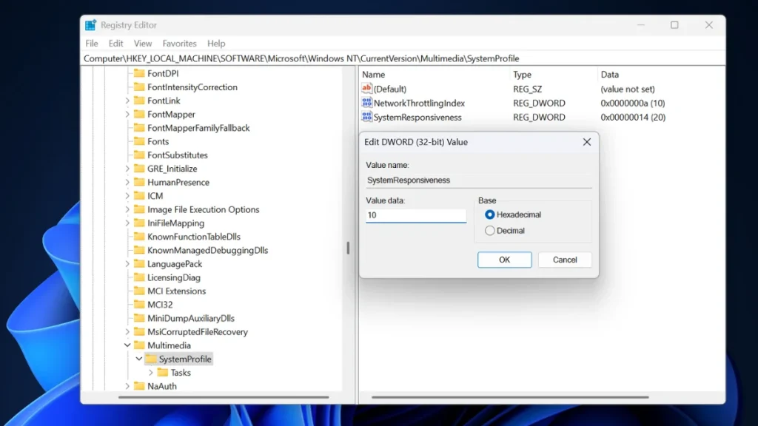Click the FontDPI folder icon

139,73
